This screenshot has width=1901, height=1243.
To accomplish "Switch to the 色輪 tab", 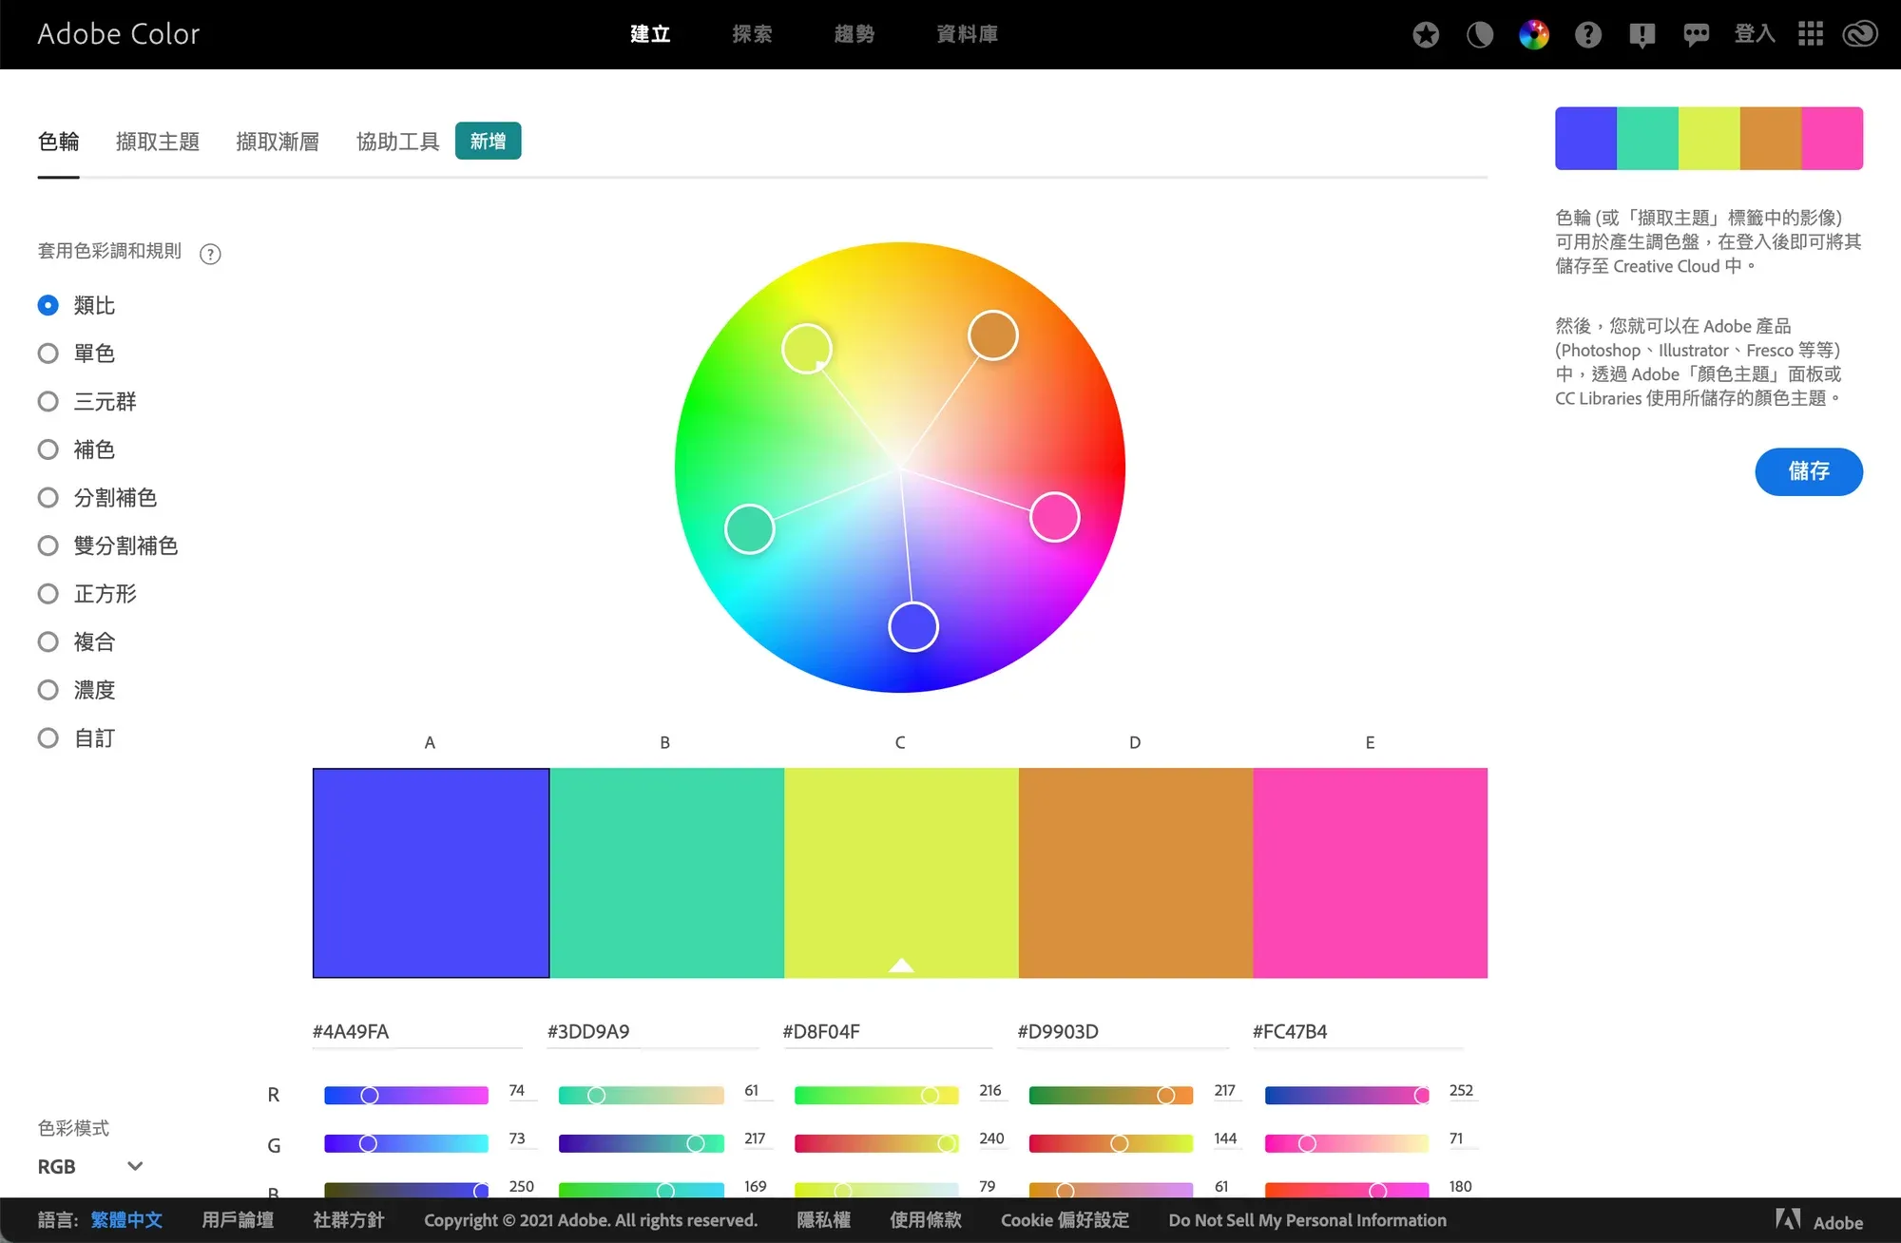I will point(58,142).
